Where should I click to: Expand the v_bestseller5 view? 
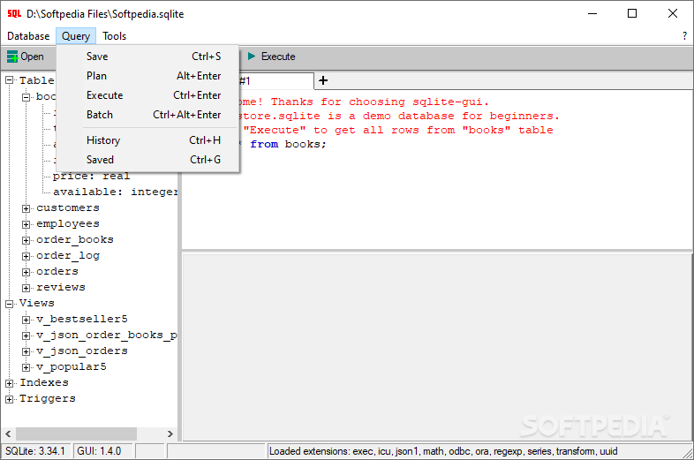click(26, 320)
